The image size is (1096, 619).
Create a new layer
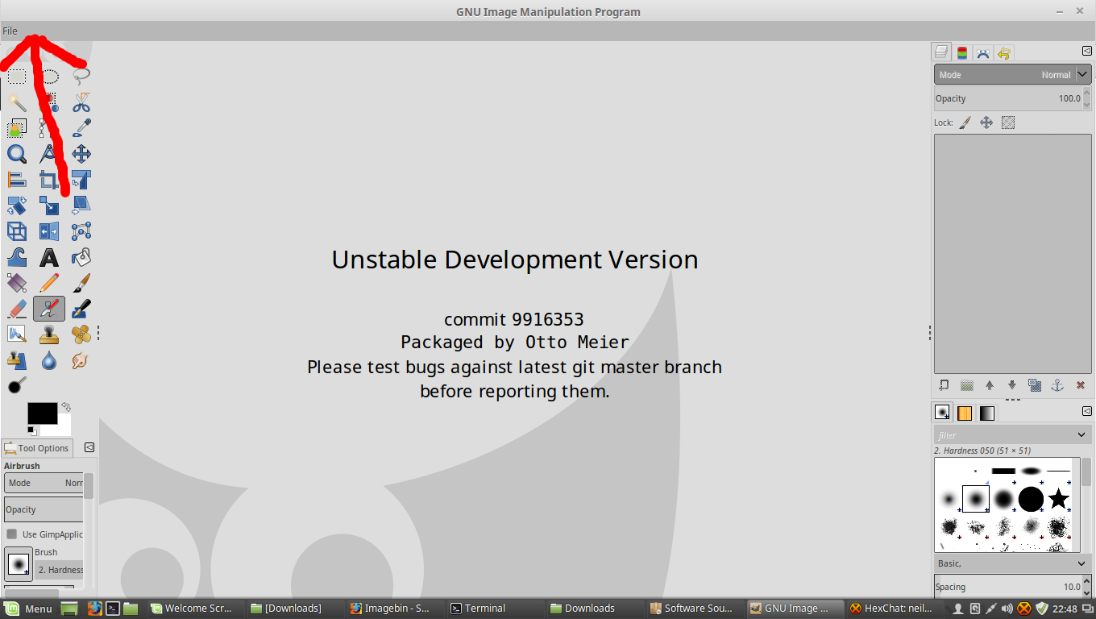point(944,385)
